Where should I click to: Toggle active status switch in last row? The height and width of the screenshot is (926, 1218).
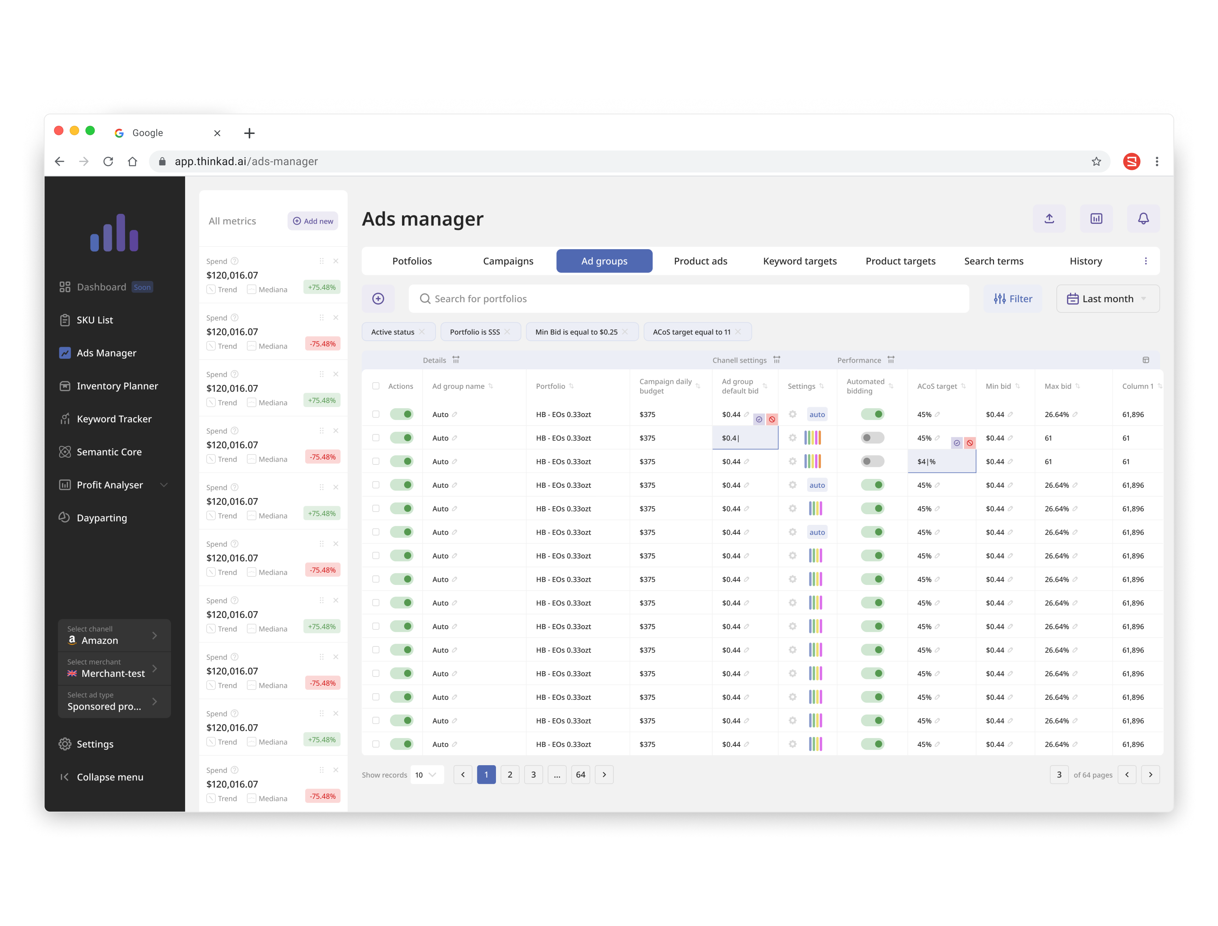pyautogui.click(x=402, y=744)
